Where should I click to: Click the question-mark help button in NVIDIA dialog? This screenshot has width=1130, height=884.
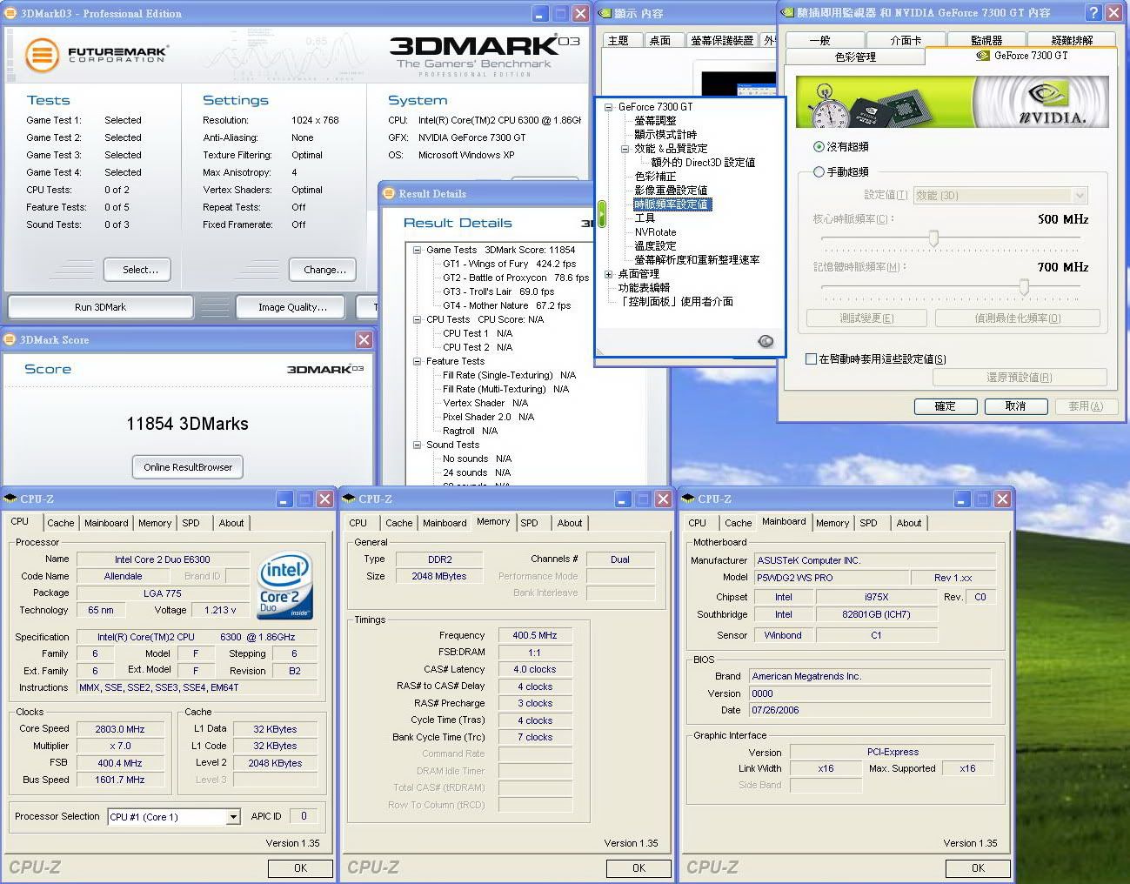point(1094,12)
